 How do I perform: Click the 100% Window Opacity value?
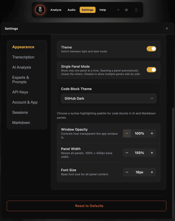pyautogui.click(x=139, y=133)
